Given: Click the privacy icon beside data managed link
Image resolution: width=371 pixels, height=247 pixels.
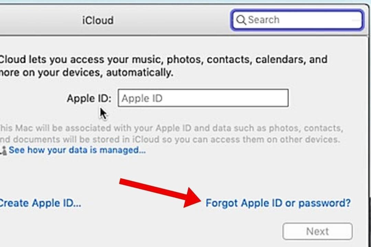Looking at the screenshot, I should [4, 150].
